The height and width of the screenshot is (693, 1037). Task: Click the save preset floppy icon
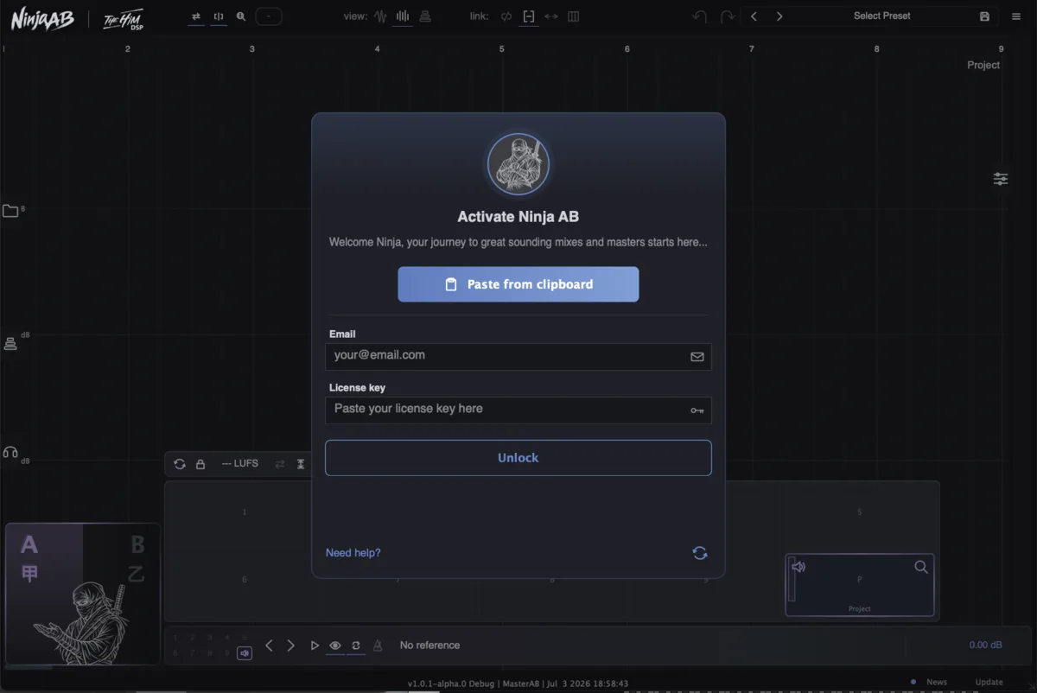point(984,16)
